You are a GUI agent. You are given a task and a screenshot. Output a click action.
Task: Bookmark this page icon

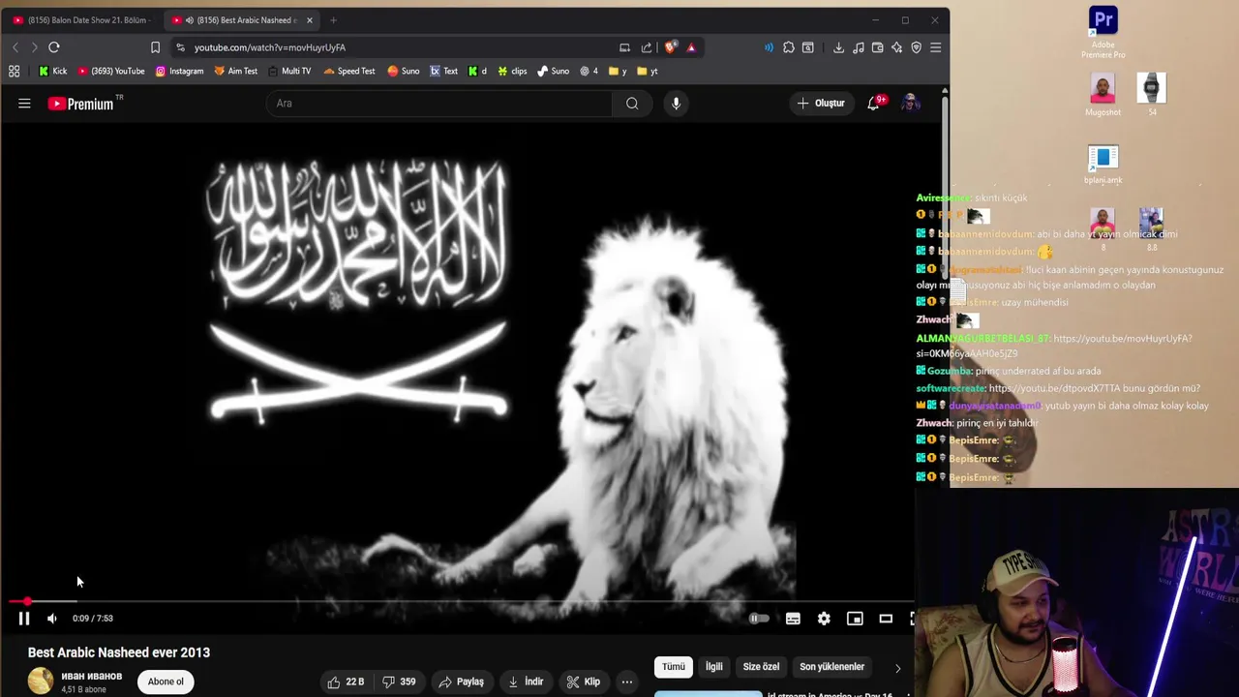pos(155,47)
